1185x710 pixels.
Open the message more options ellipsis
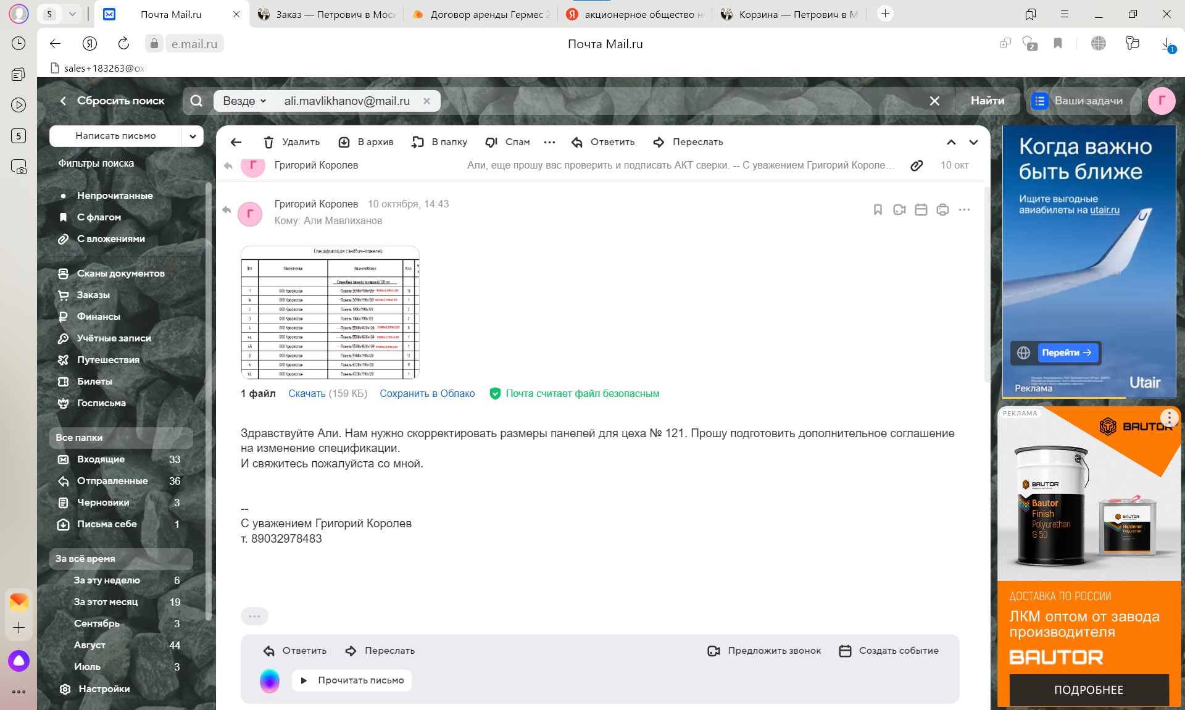pos(964,210)
